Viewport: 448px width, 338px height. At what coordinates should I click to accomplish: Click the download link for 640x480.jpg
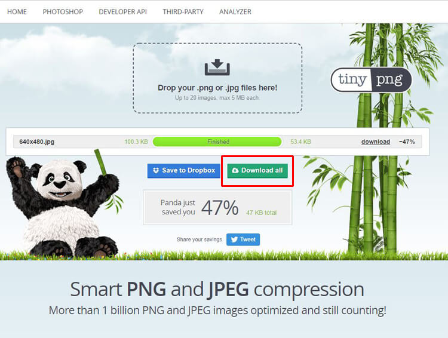point(376,142)
